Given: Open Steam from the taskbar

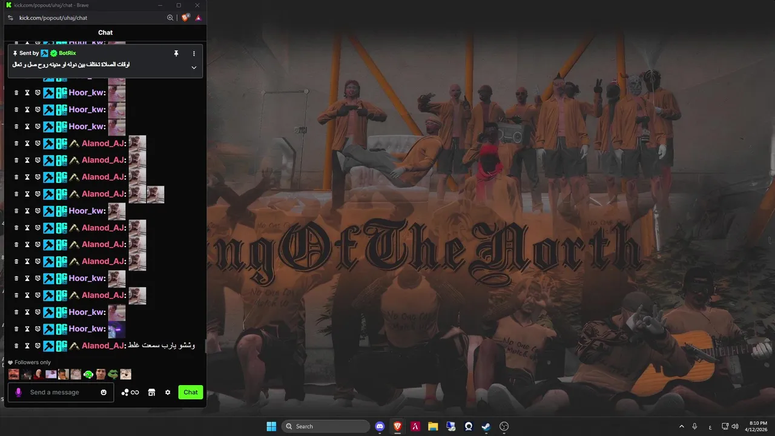Looking at the screenshot, I should (x=486, y=426).
